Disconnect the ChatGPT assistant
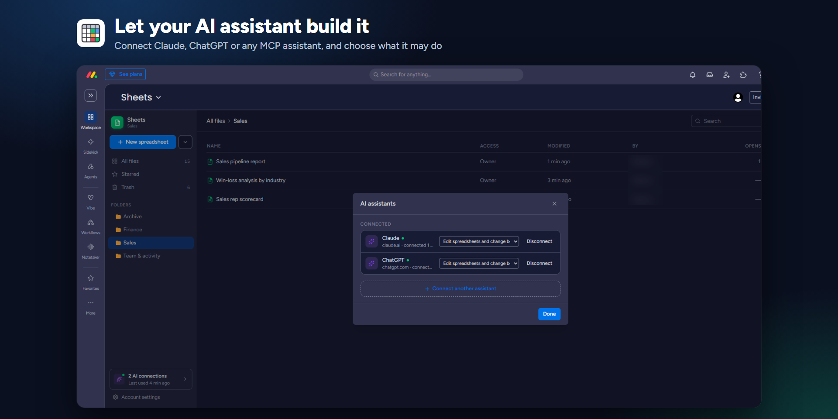 539,263
